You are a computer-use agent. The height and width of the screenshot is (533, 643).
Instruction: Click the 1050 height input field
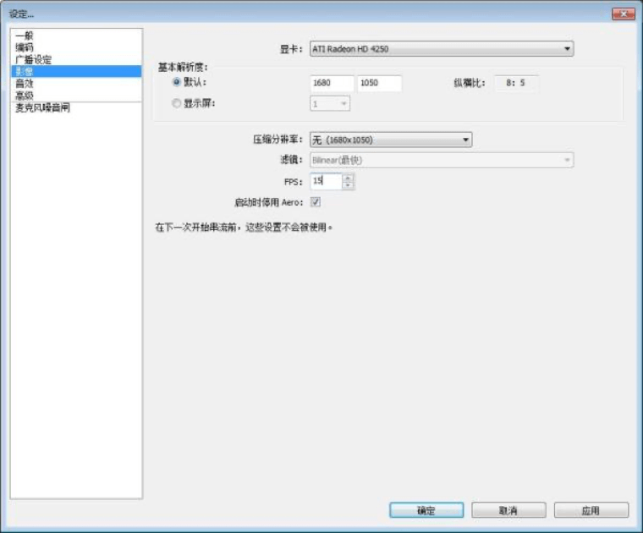pyautogui.click(x=379, y=84)
